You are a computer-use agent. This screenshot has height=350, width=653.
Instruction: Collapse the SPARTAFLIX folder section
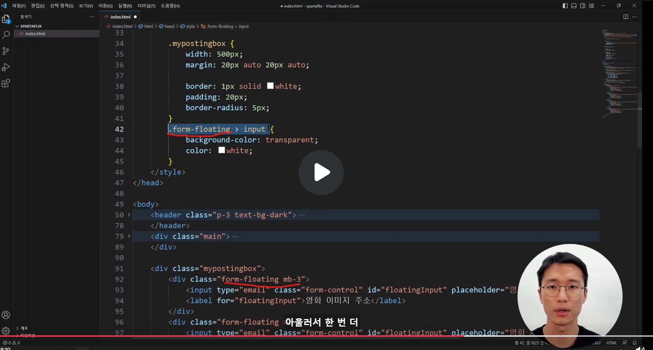coord(31,26)
